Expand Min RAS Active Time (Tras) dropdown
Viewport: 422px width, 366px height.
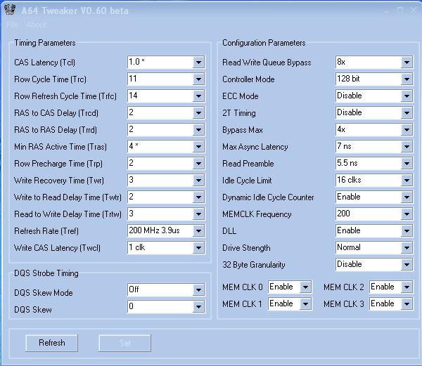198,147
